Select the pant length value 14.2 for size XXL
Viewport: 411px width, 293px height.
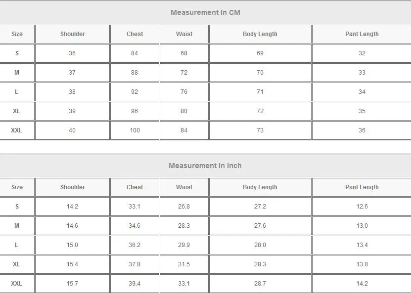[x=362, y=284]
